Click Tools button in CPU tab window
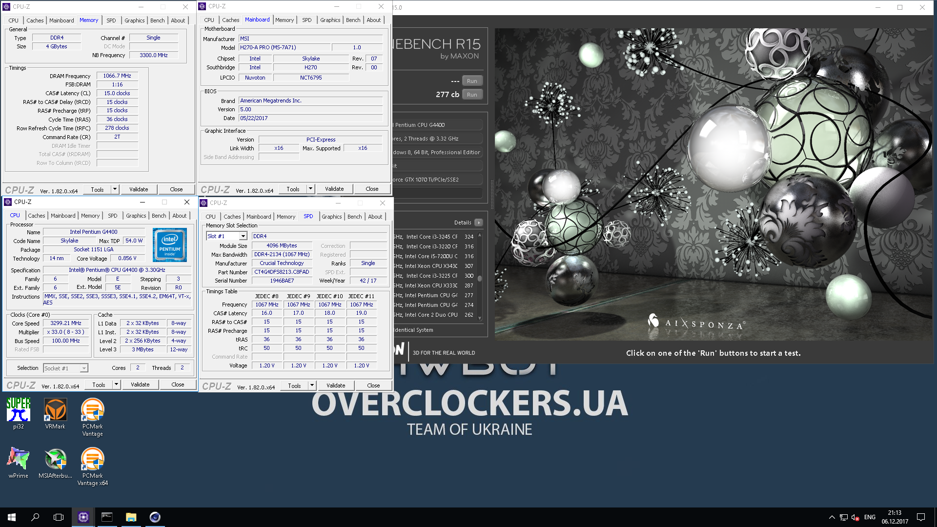 pyautogui.click(x=99, y=385)
